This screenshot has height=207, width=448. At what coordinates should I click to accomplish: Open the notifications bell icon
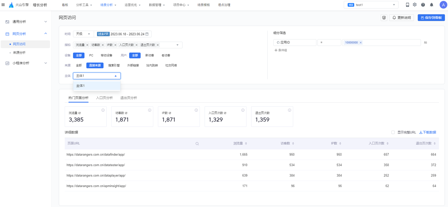(432, 5)
